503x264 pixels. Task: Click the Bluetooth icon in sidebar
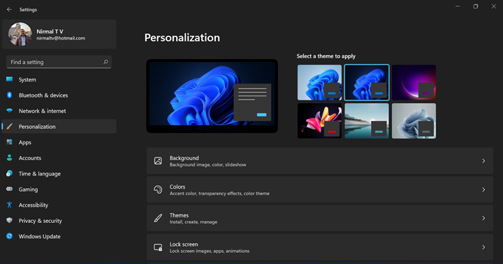point(9,95)
